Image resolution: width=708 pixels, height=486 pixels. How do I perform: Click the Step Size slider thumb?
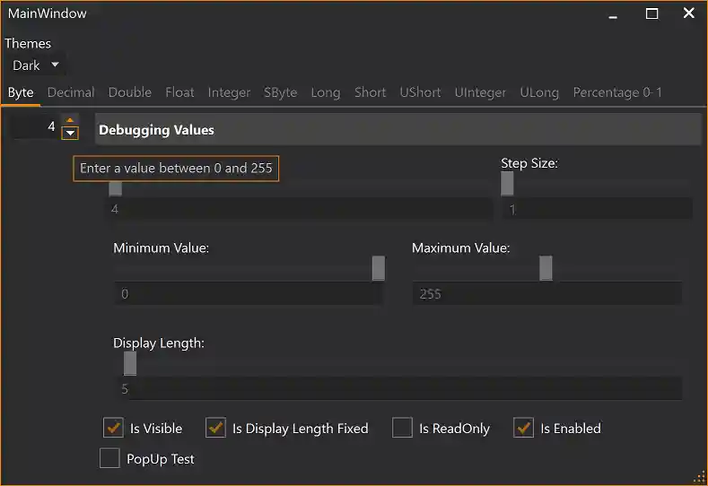507,184
